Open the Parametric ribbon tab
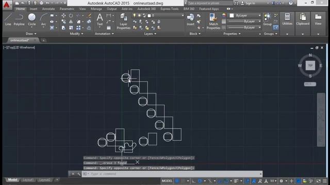330x185 pixels. [x=67, y=9]
